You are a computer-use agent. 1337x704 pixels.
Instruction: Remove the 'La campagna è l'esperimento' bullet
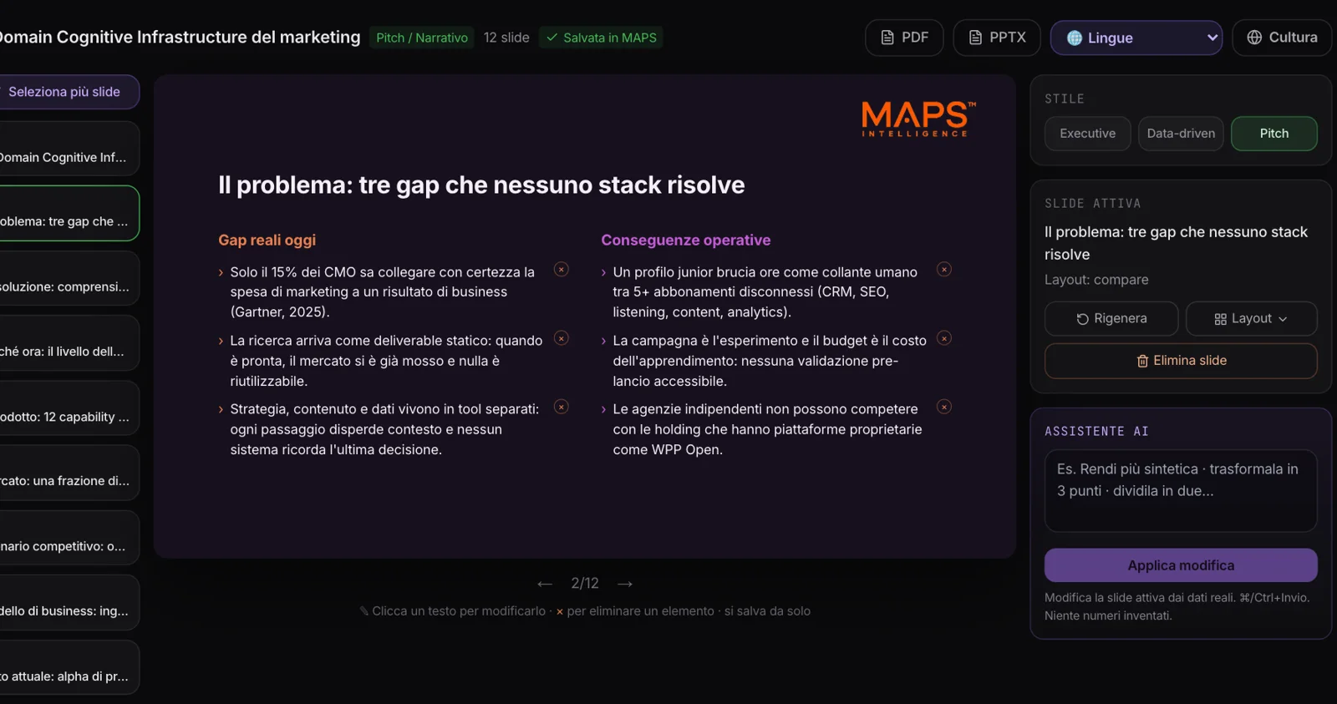click(x=944, y=338)
